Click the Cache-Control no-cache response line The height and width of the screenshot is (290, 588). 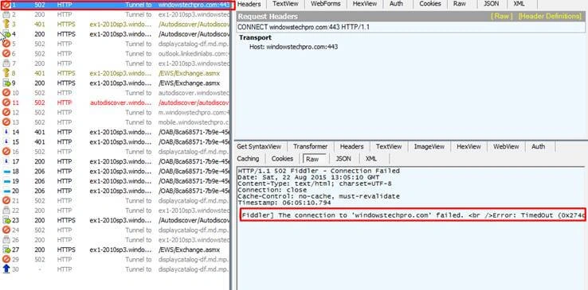319,196
